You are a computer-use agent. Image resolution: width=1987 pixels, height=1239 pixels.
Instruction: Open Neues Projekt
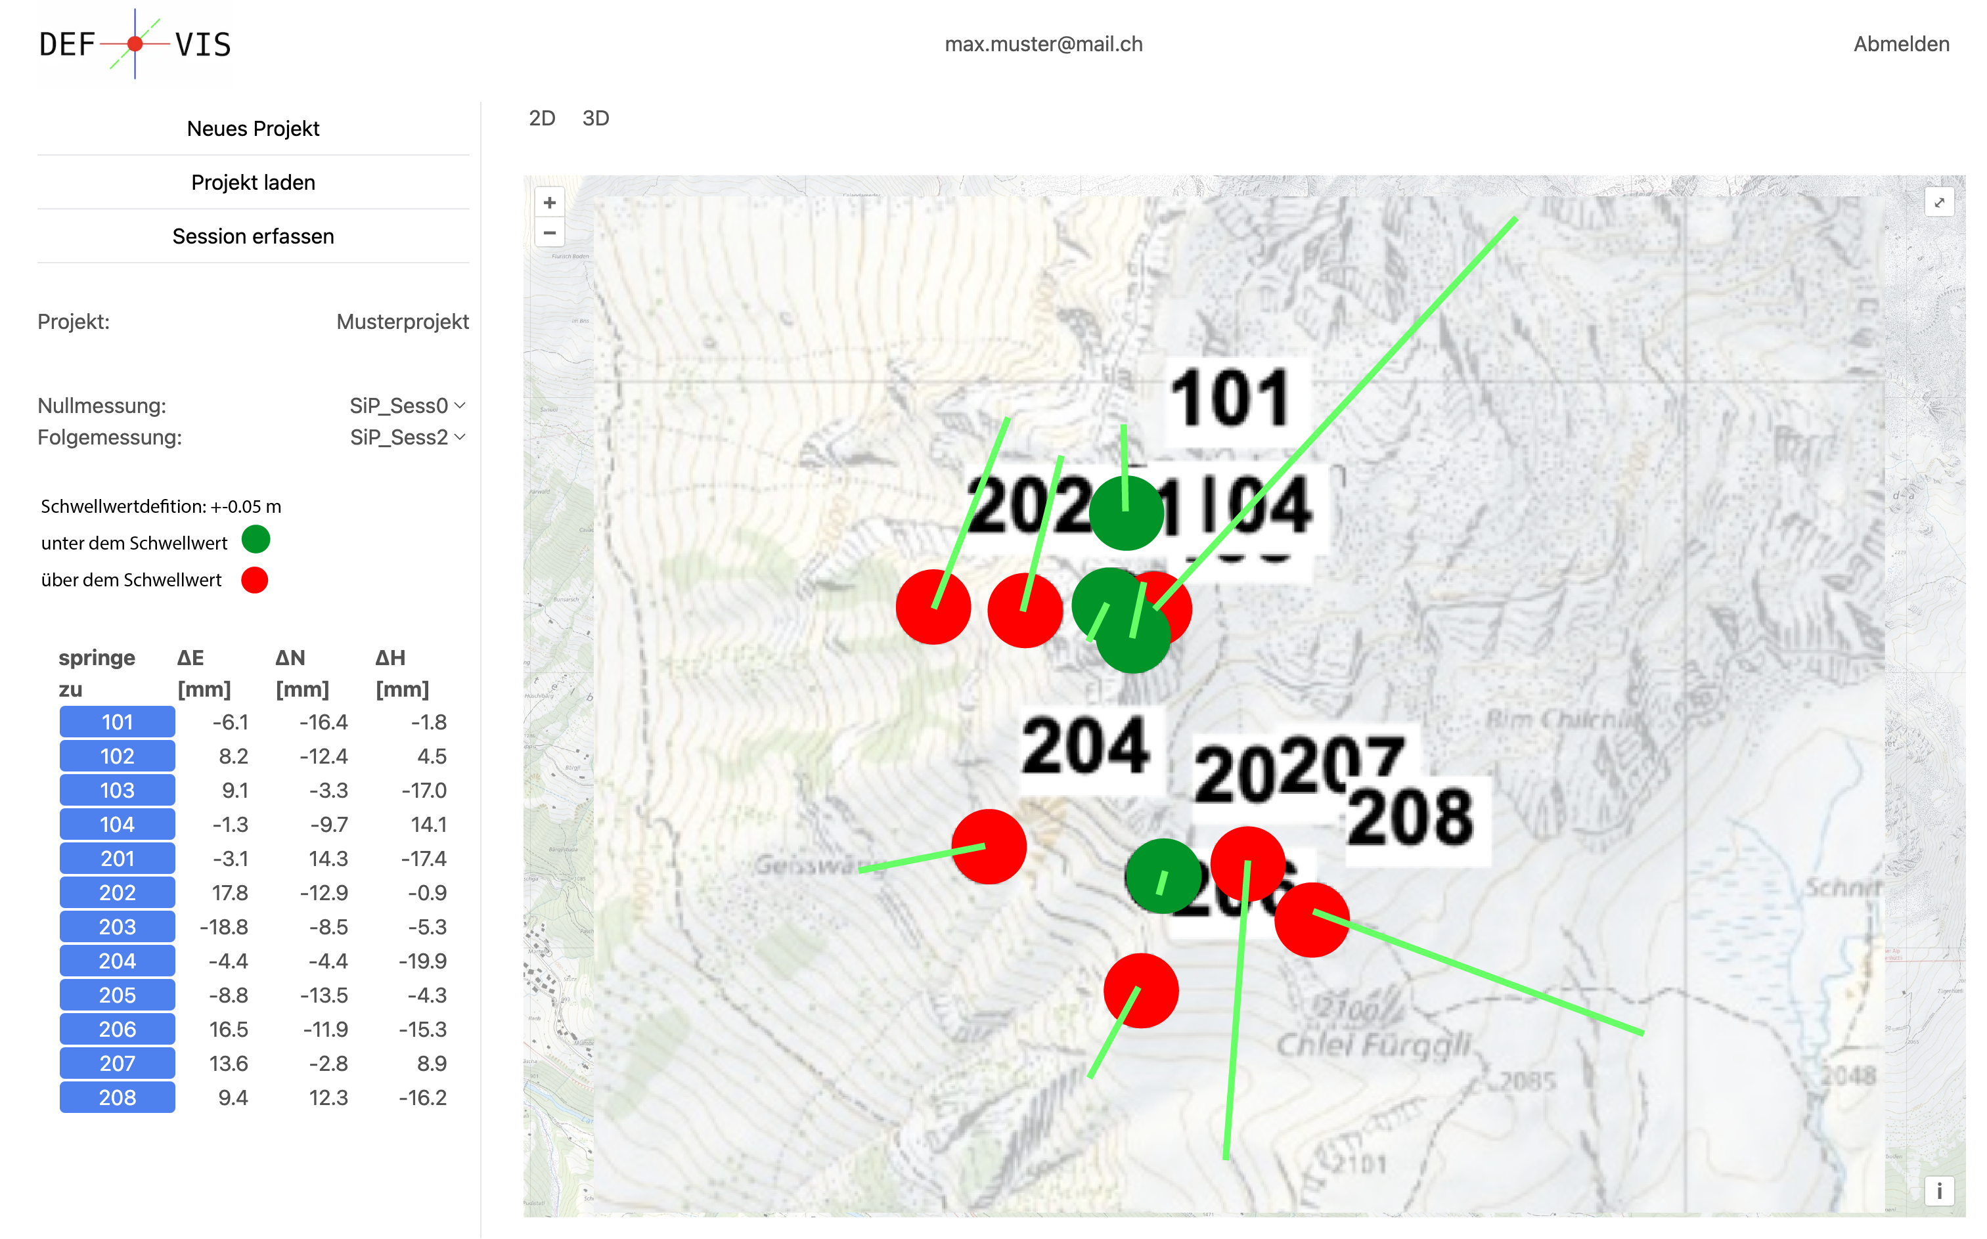254,129
